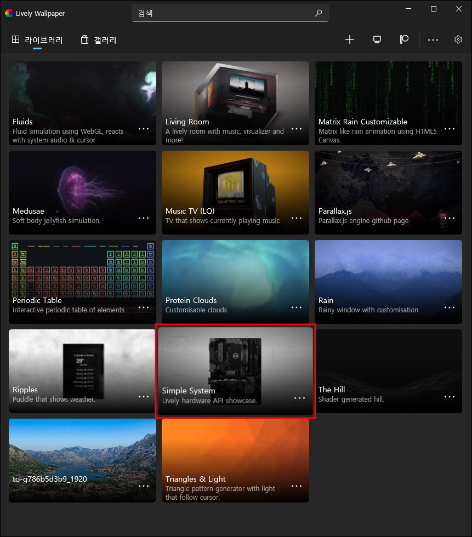The height and width of the screenshot is (537, 472).
Task: Choose the Periodic Table wallpaper
Action: (x=83, y=282)
